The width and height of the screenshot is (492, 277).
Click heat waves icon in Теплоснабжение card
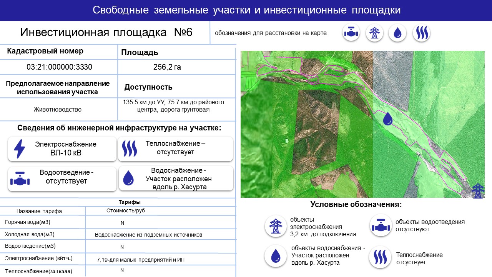pyautogui.click(x=129, y=149)
